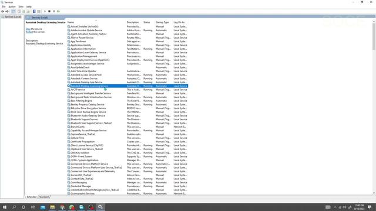Open the View menu
376x211 pixels.
[x=21, y=6]
